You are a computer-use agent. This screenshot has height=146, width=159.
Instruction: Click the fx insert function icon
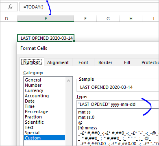(x=10, y=7)
